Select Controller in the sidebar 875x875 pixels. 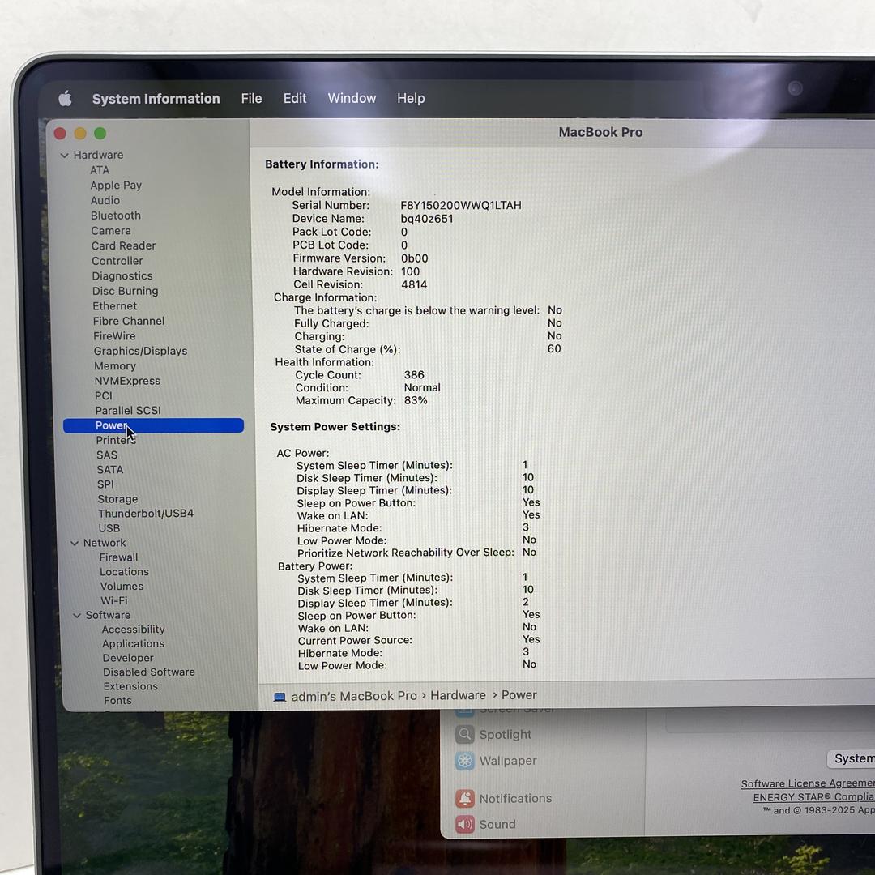(x=117, y=261)
